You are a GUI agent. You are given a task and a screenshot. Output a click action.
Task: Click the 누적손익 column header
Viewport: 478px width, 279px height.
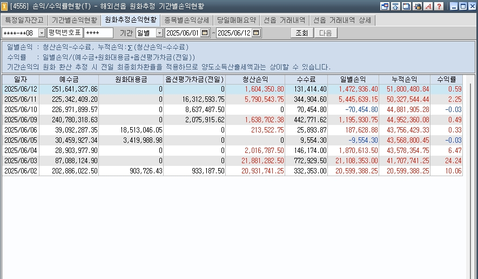click(x=405, y=80)
